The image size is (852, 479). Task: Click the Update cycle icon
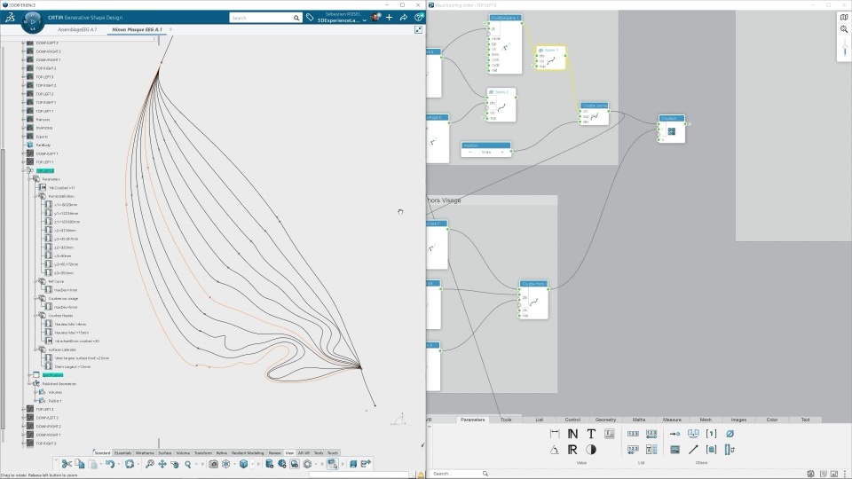click(130, 464)
